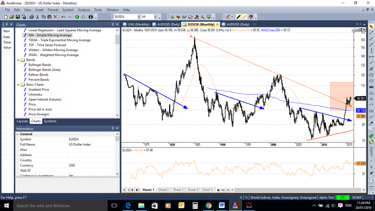Click the Open file folder icon
This screenshot has height=211, width=375.
pos(12,17)
